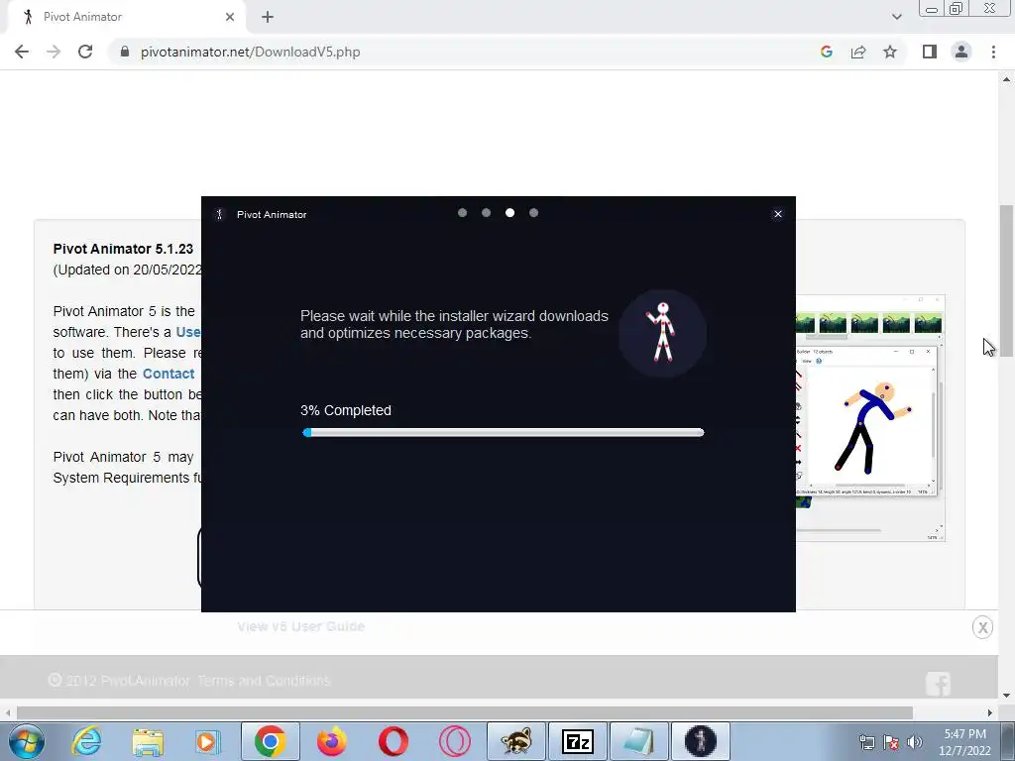
Task: Click the first installer step dot
Action: coord(462,213)
